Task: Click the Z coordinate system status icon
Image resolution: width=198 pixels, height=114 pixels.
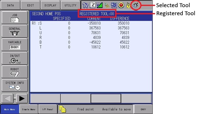Action: [92, 5]
